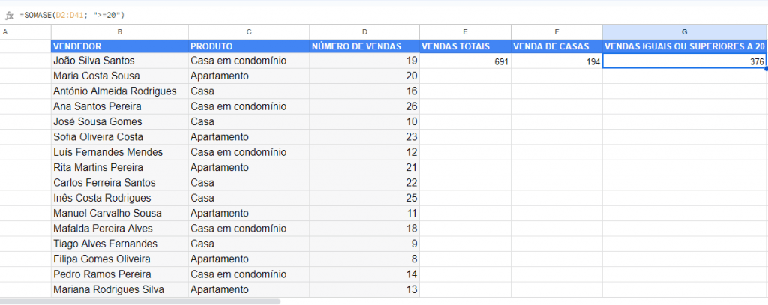
Task: Click the João Silva Santos cell
Action: 119,61
